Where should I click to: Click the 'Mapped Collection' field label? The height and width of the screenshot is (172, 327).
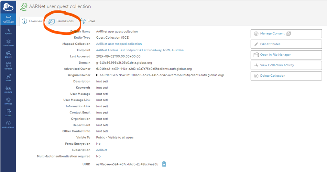(76, 44)
